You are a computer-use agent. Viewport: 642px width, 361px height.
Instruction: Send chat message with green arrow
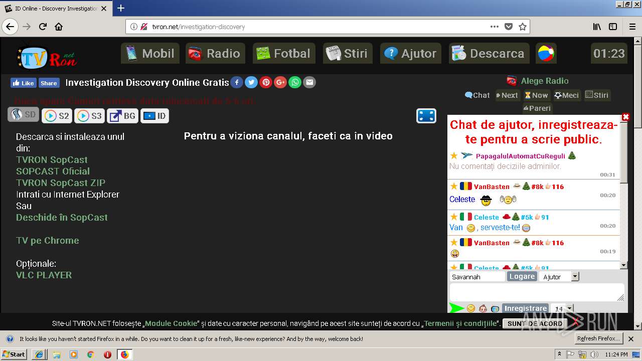coord(456,308)
